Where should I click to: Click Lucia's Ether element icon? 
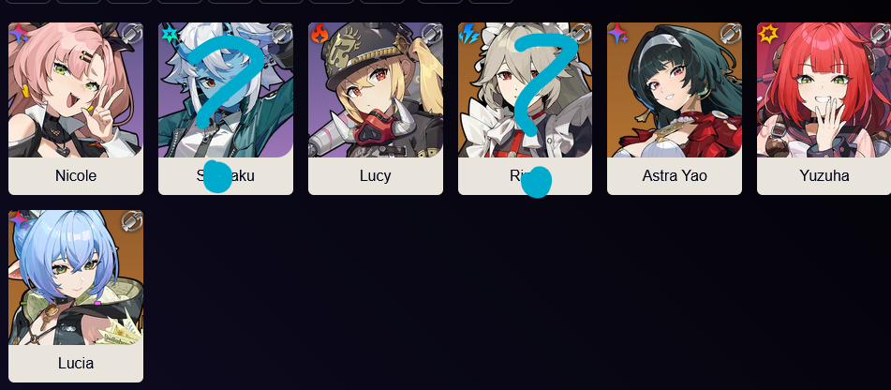coord(18,221)
